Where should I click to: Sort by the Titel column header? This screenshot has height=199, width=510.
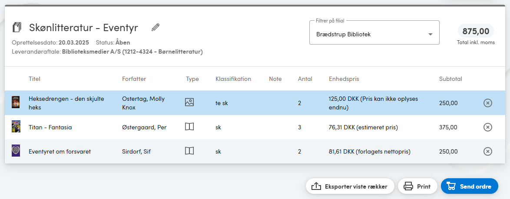[34, 79]
